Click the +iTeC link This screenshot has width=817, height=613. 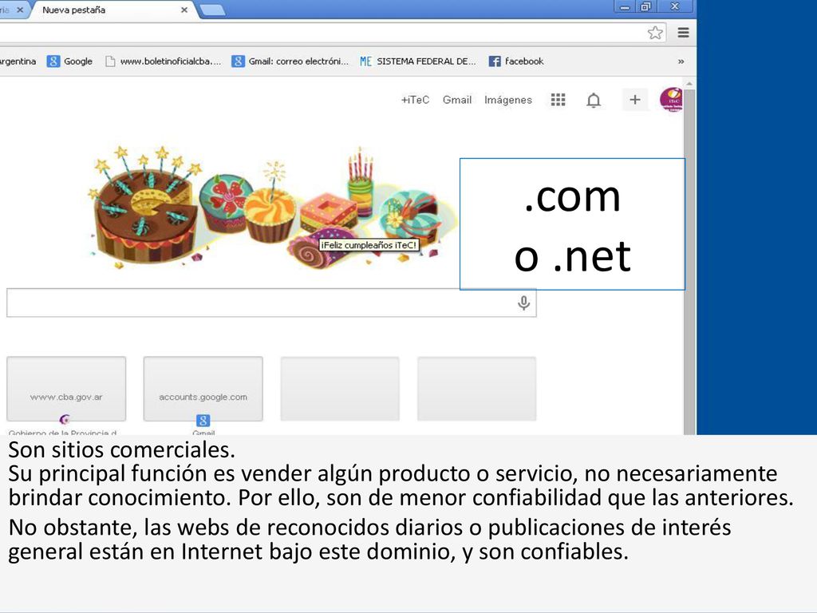tap(415, 100)
